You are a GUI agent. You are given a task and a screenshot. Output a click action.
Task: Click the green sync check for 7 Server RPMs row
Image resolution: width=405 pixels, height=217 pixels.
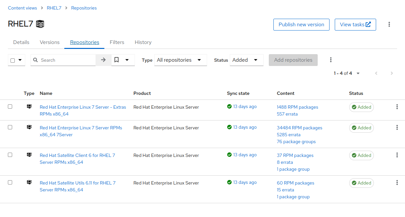pos(229,127)
